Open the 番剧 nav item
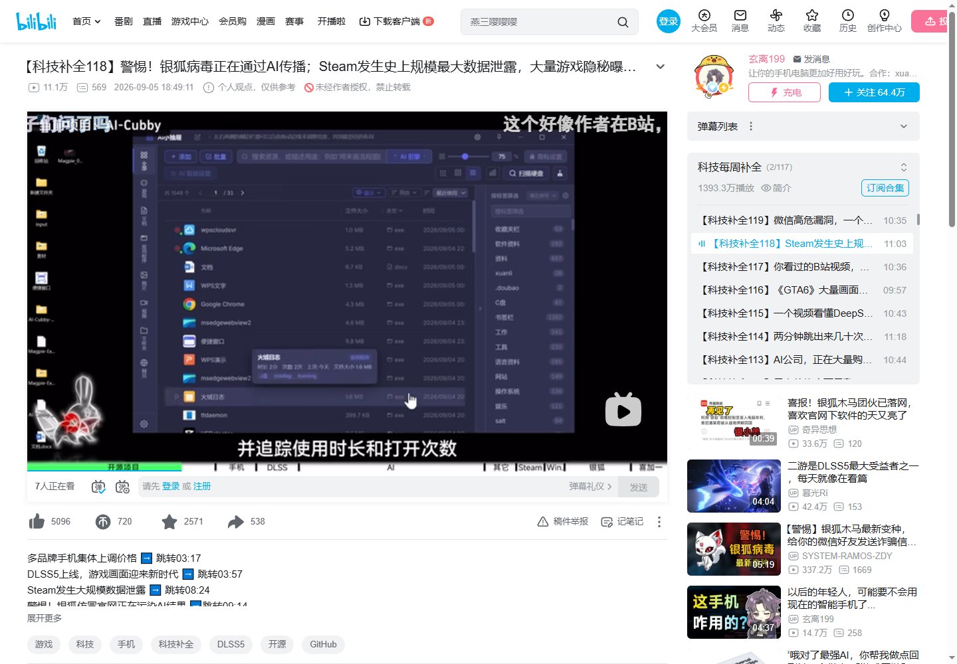 (x=124, y=21)
